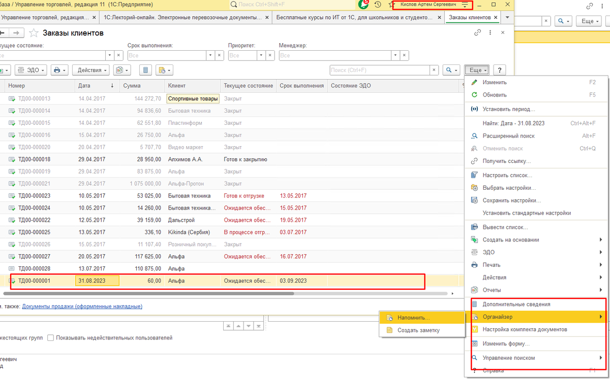This screenshot has width=610, height=379.
Task: Select order row ТД00-000023
Action: coord(232,196)
